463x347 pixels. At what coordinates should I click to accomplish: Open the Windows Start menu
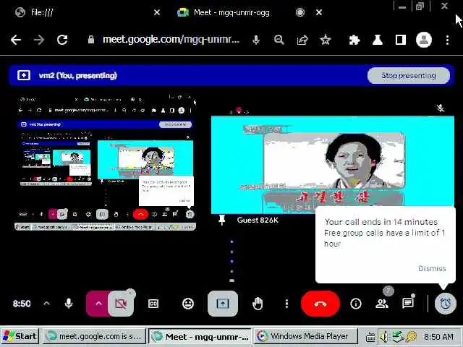pos(20,336)
